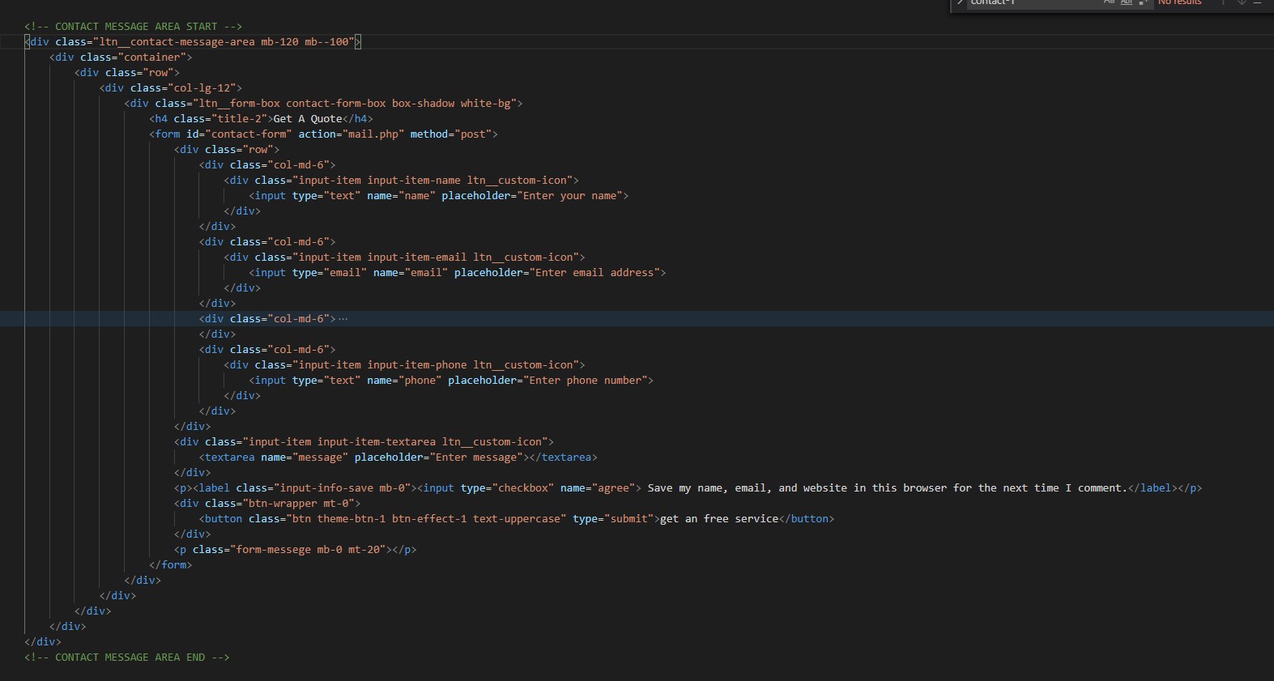The width and height of the screenshot is (1274, 681).
Task: Toggle Match Case in the find widget
Action: click(x=1110, y=2)
